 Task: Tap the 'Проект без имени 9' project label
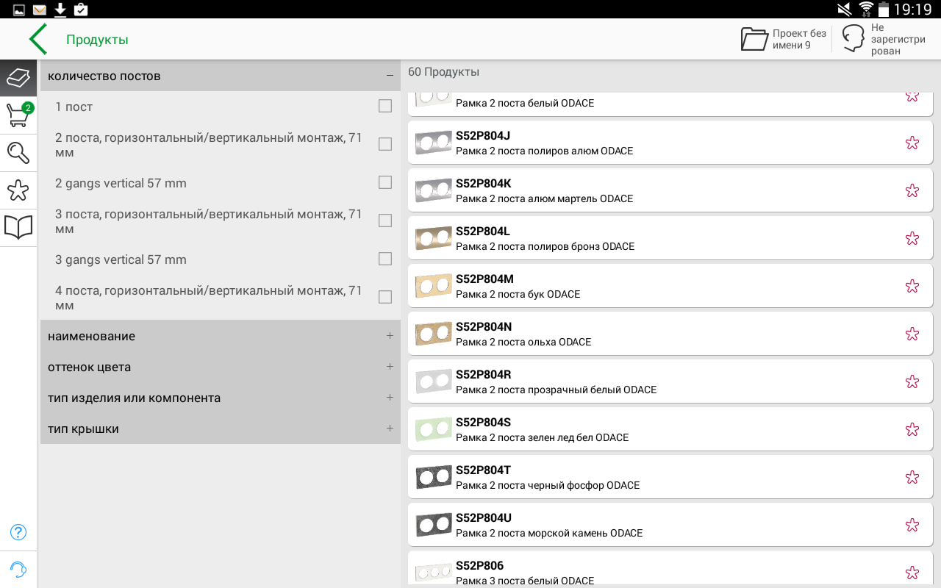[799, 39]
